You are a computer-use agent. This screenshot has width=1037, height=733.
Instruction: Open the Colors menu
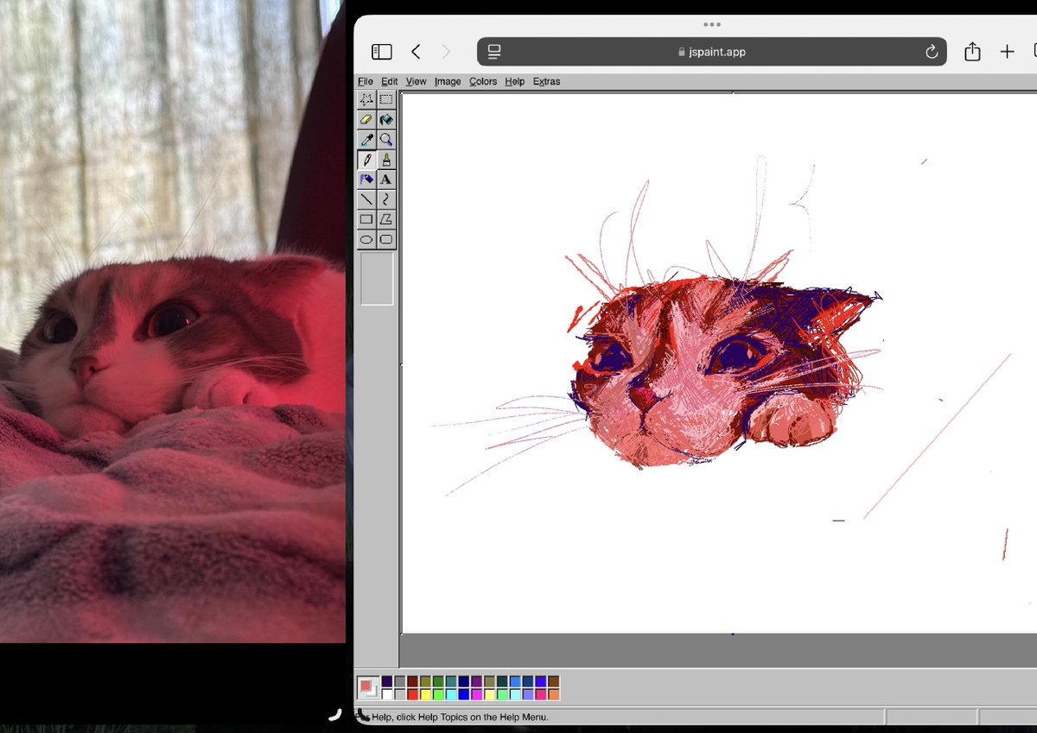click(x=483, y=81)
